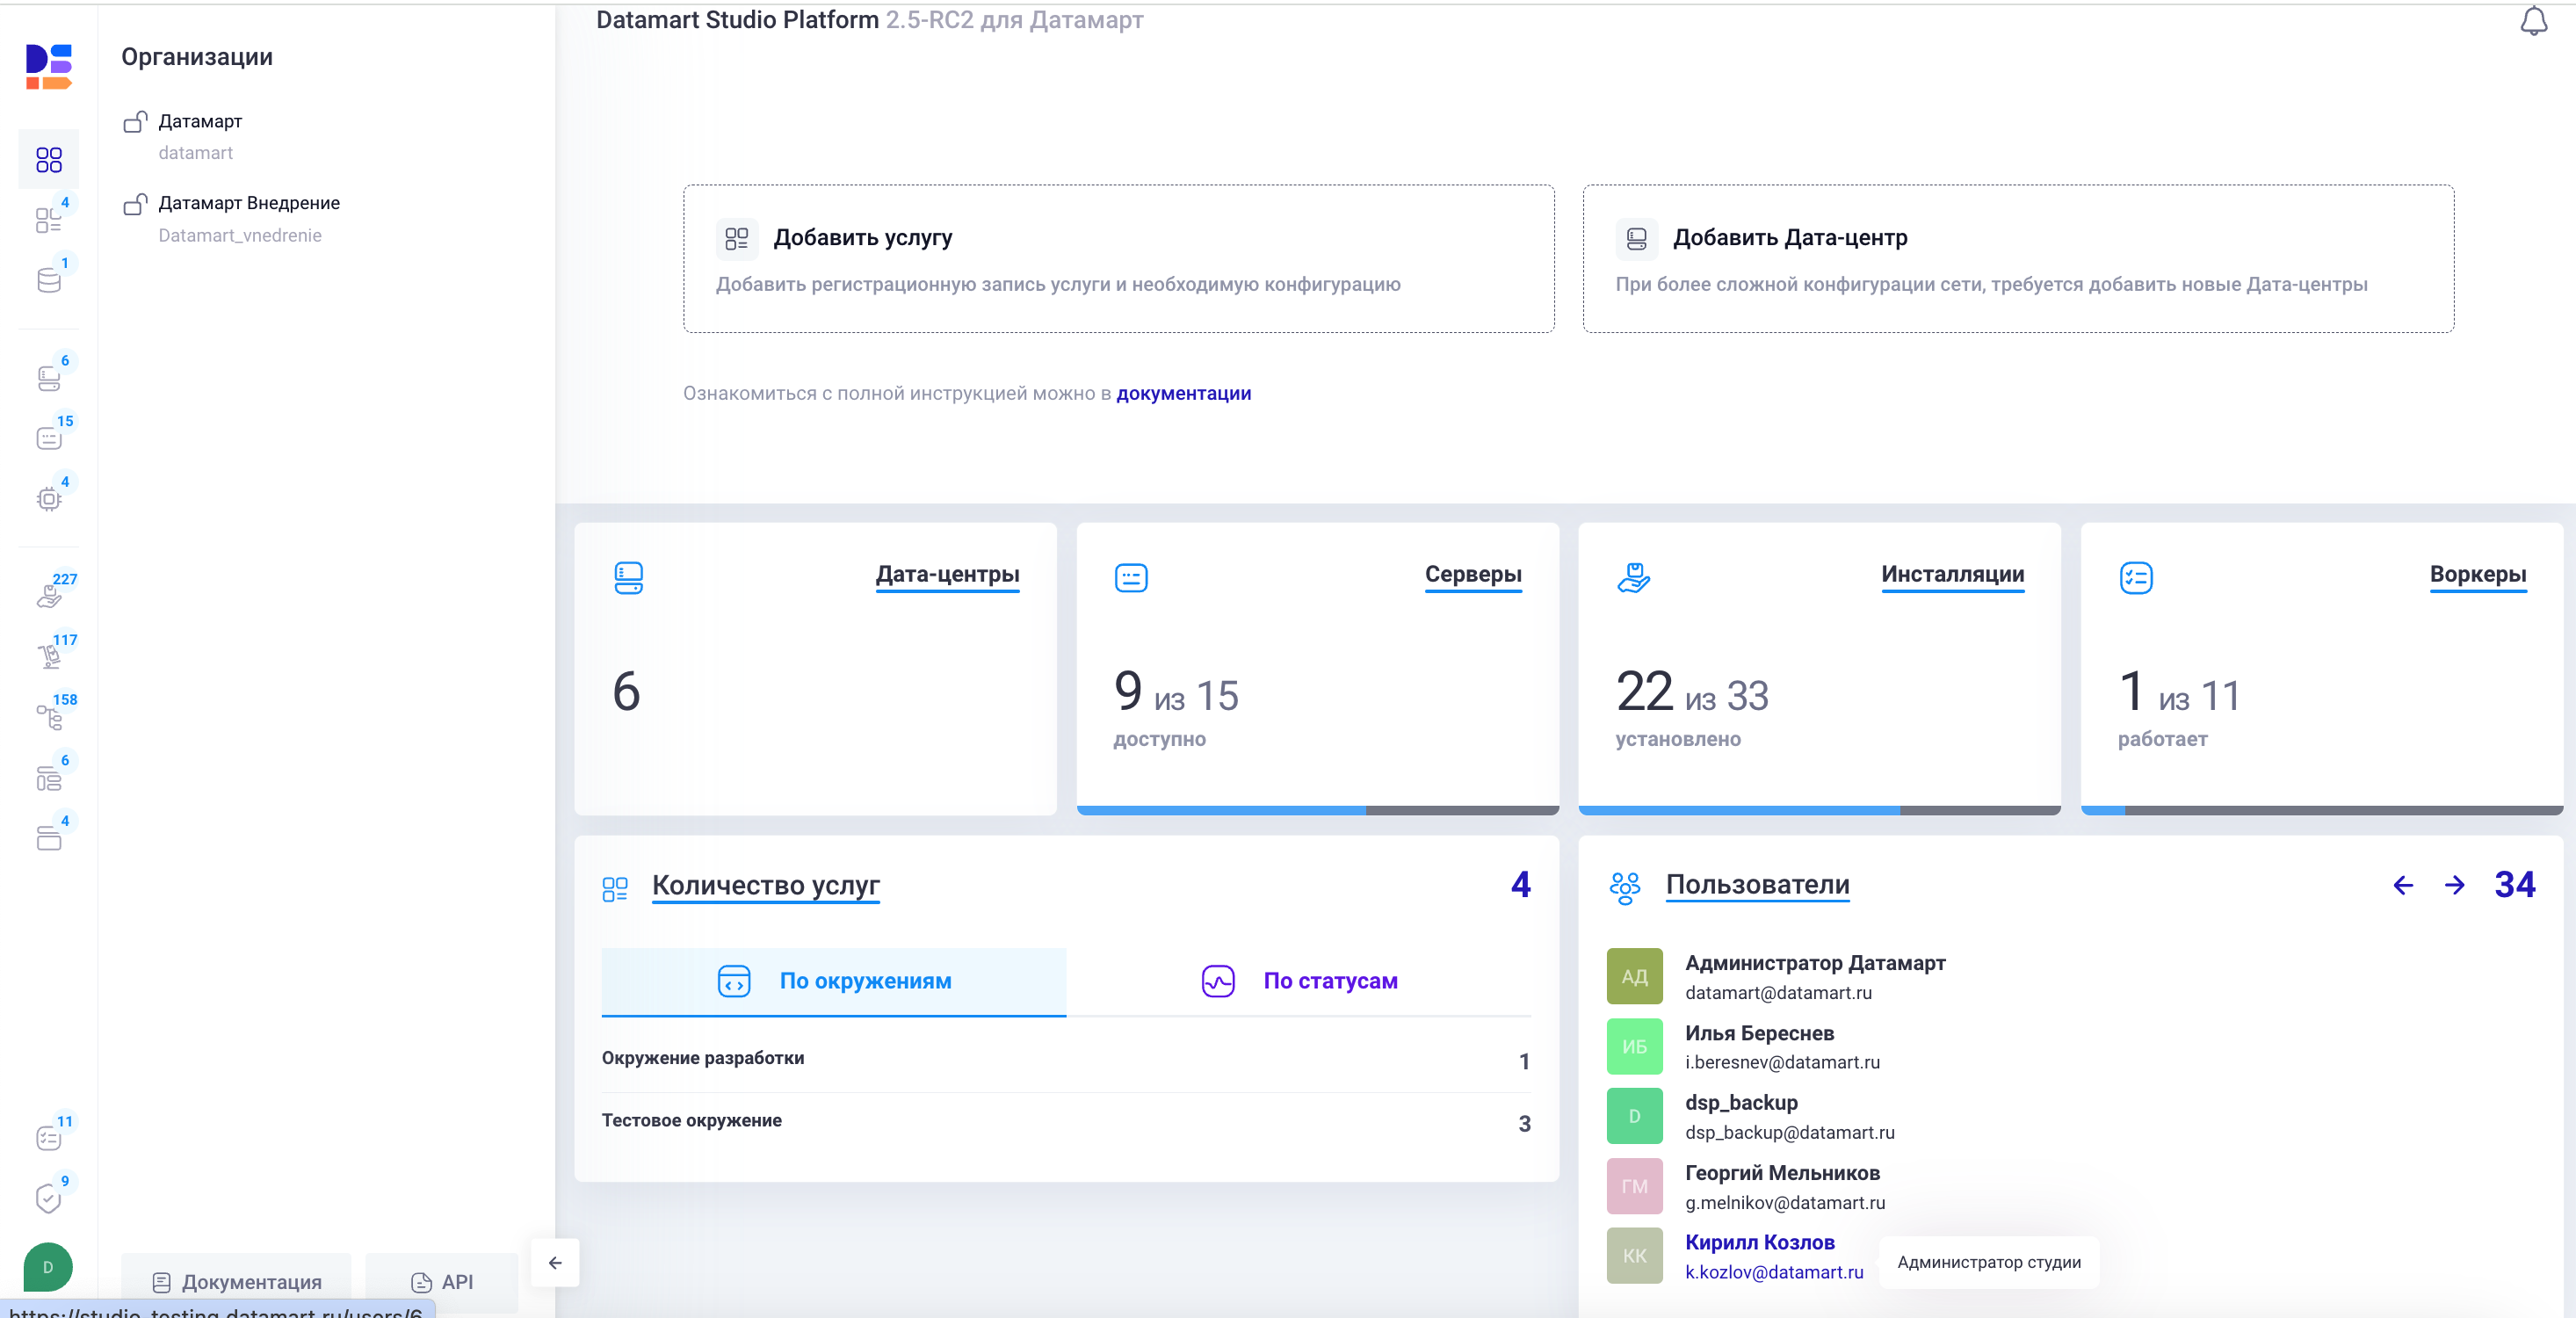Open sidebar installations icon with badge 227
Screen dimensions: 2576x1318
pos(48,596)
